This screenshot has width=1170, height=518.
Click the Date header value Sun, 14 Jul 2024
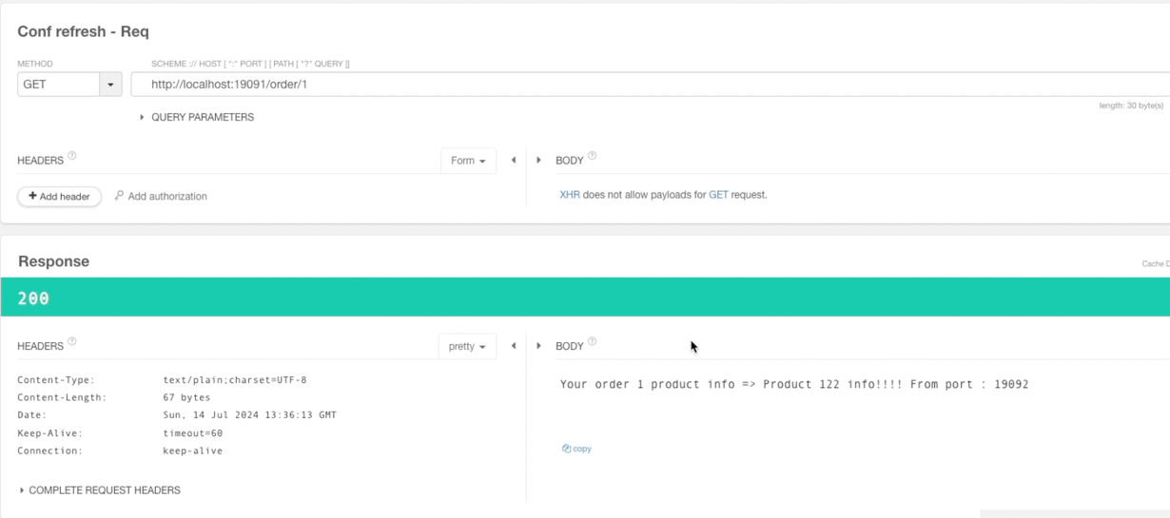tap(249, 415)
